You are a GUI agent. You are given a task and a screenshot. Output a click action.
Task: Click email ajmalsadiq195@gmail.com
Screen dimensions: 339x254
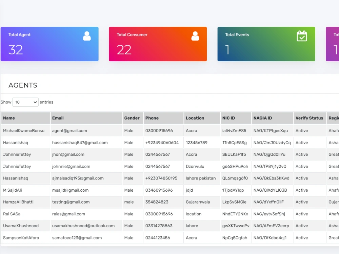tap(78, 178)
